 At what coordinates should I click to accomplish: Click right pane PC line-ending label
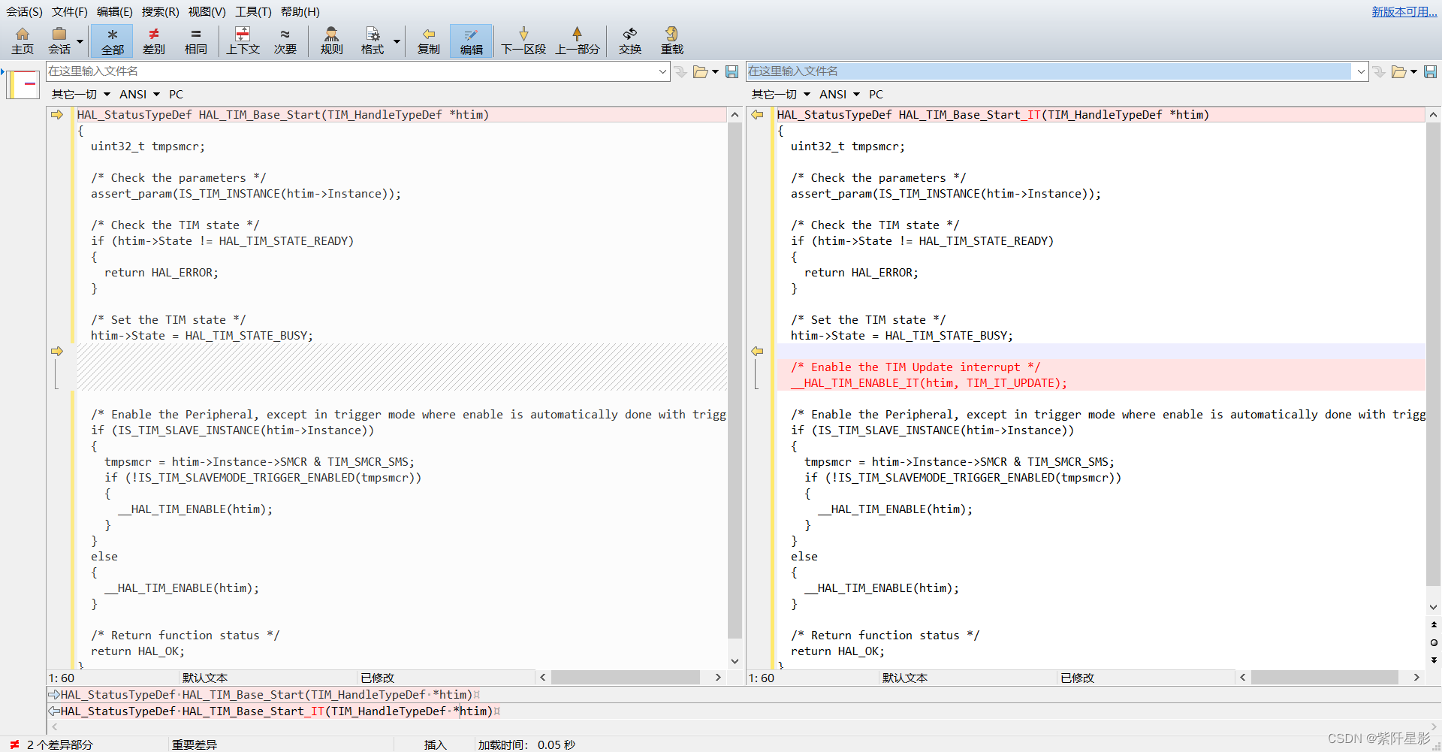pyautogui.click(x=876, y=94)
